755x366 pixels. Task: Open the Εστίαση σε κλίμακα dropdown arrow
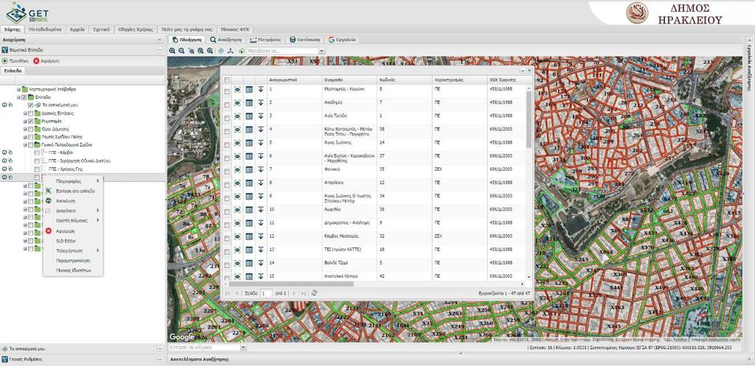coord(243,347)
